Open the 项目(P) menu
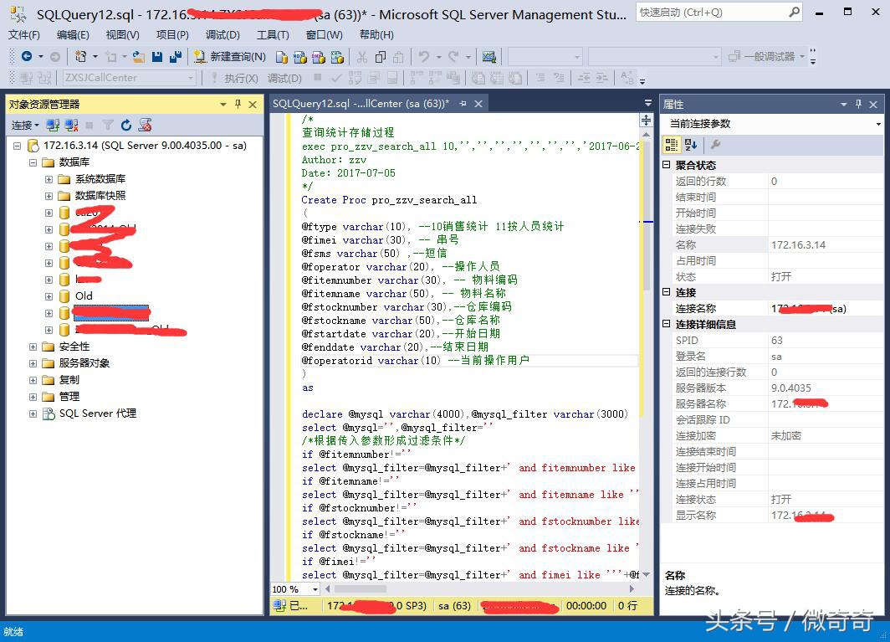 pyautogui.click(x=172, y=34)
